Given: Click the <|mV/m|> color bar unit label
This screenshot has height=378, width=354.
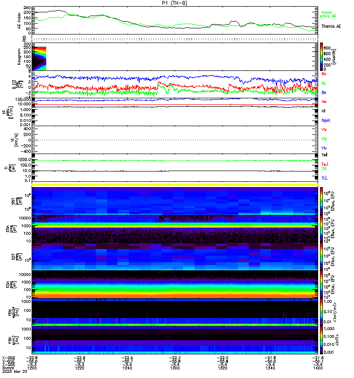Looking at the screenshot, I should click(x=335, y=312).
